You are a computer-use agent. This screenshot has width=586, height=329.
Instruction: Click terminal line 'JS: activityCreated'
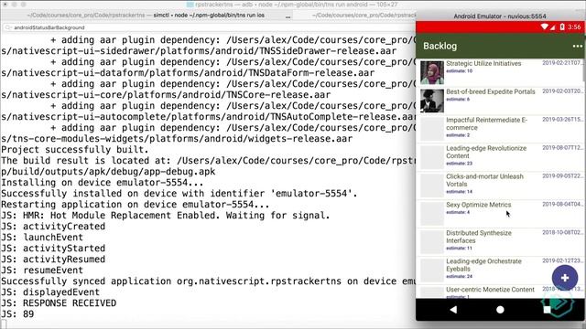(53, 227)
